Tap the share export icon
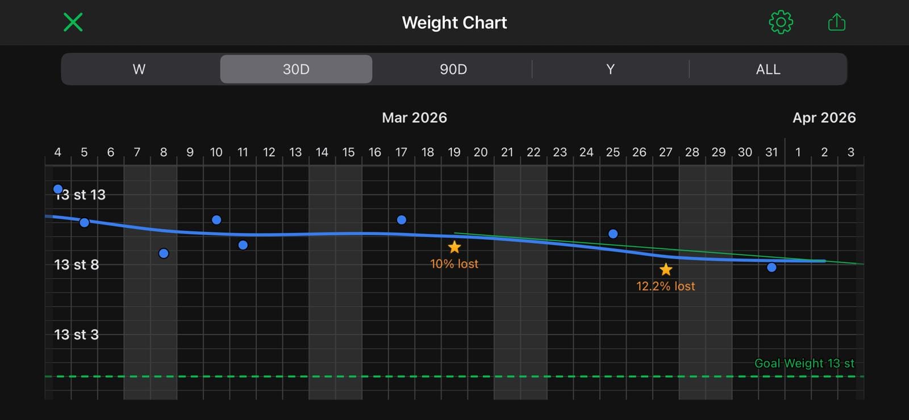 click(x=836, y=22)
